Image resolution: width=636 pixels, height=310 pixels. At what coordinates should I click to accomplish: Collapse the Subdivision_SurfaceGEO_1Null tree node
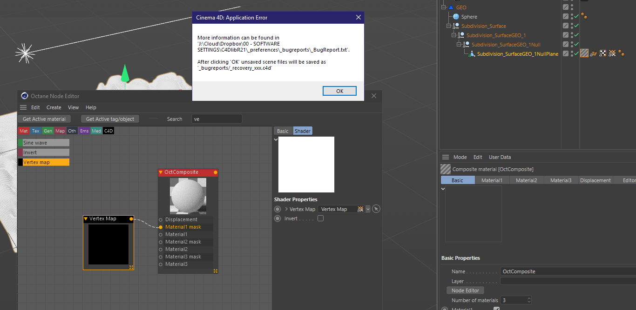[x=459, y=45]
